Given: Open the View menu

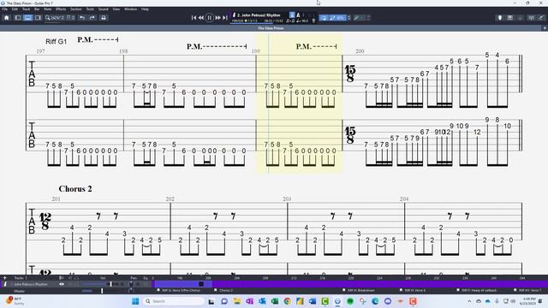Looking at the screenshot, I should click(x=116, y=9).
